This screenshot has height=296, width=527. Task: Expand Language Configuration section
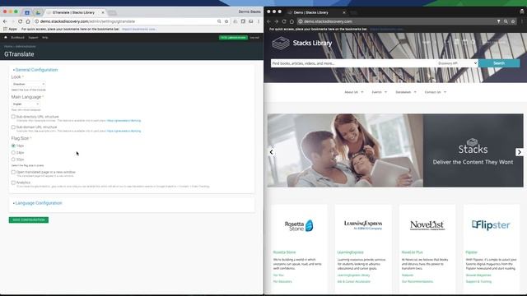(38, 203)
